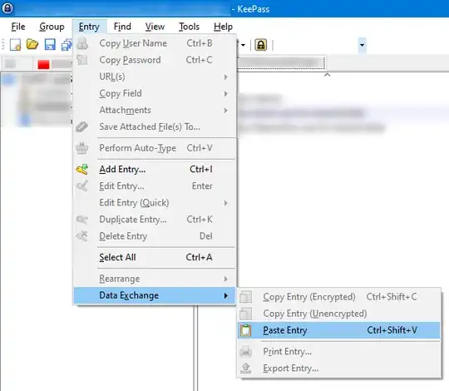Click the Save database floppy icon
This screenshot has width=449, height=391.
(x=50, y=45)
